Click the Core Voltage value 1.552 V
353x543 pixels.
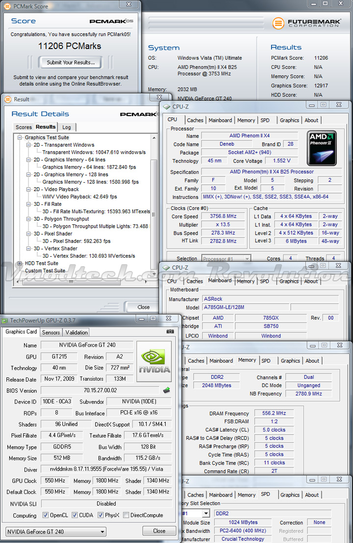[x=281, y=161]
